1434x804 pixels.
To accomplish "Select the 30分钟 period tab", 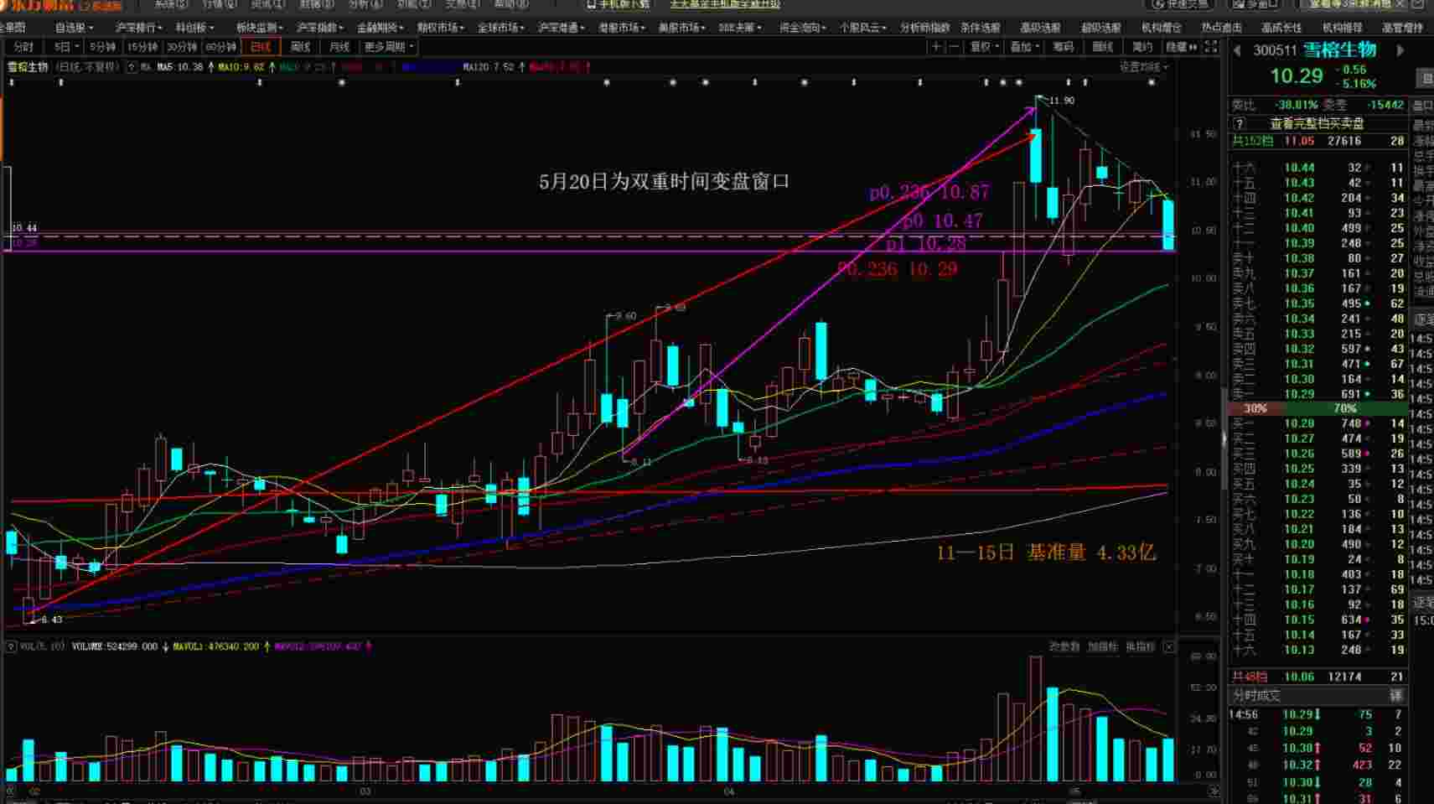I will click(x=181, y=47).
